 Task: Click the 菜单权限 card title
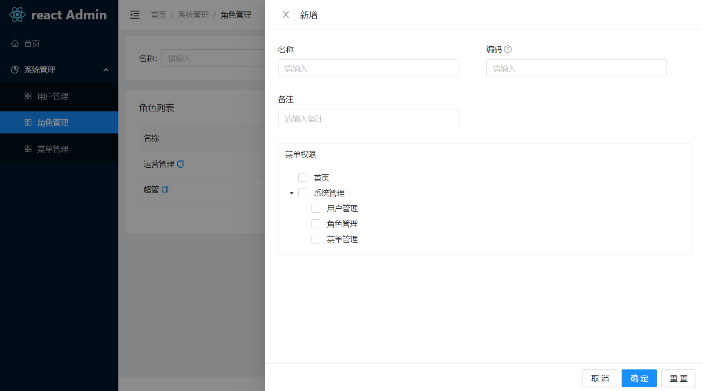300,155
